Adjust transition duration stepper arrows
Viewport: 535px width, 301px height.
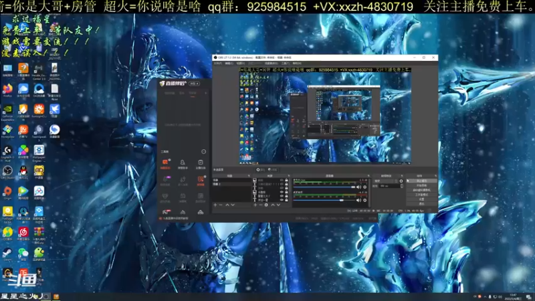pyautogui.click(x=402, y=186)
